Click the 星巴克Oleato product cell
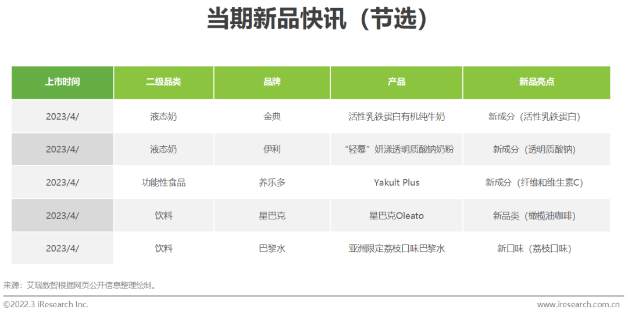Screen dimensions: 628x317 tap(397, 215)
